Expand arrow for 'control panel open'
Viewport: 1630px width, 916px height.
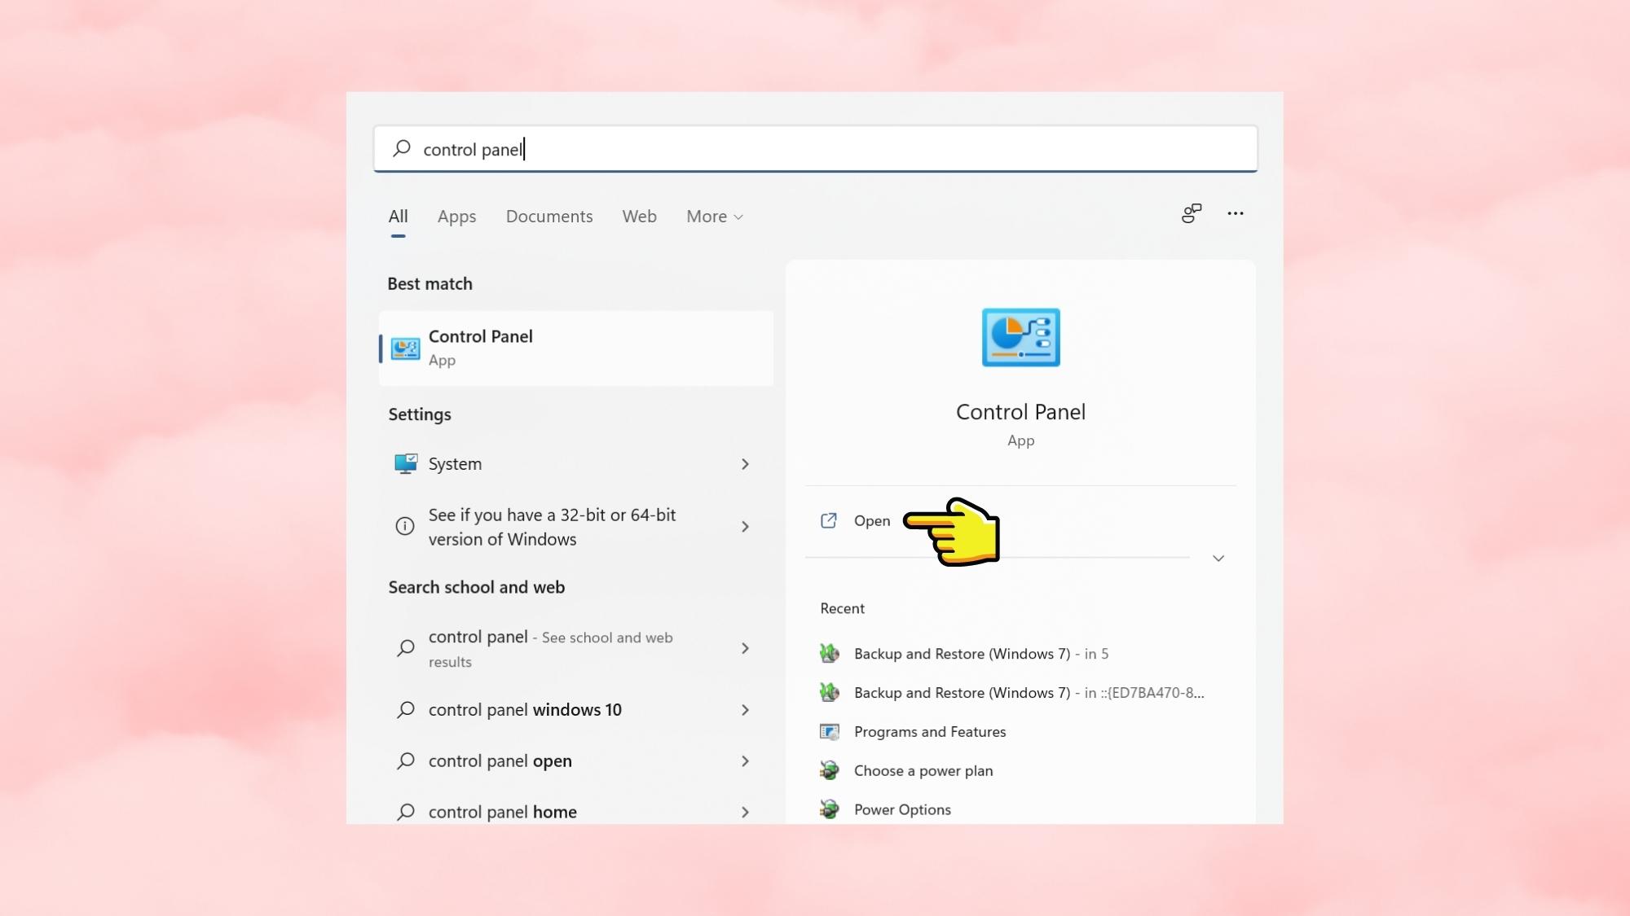tap(745, 761)
